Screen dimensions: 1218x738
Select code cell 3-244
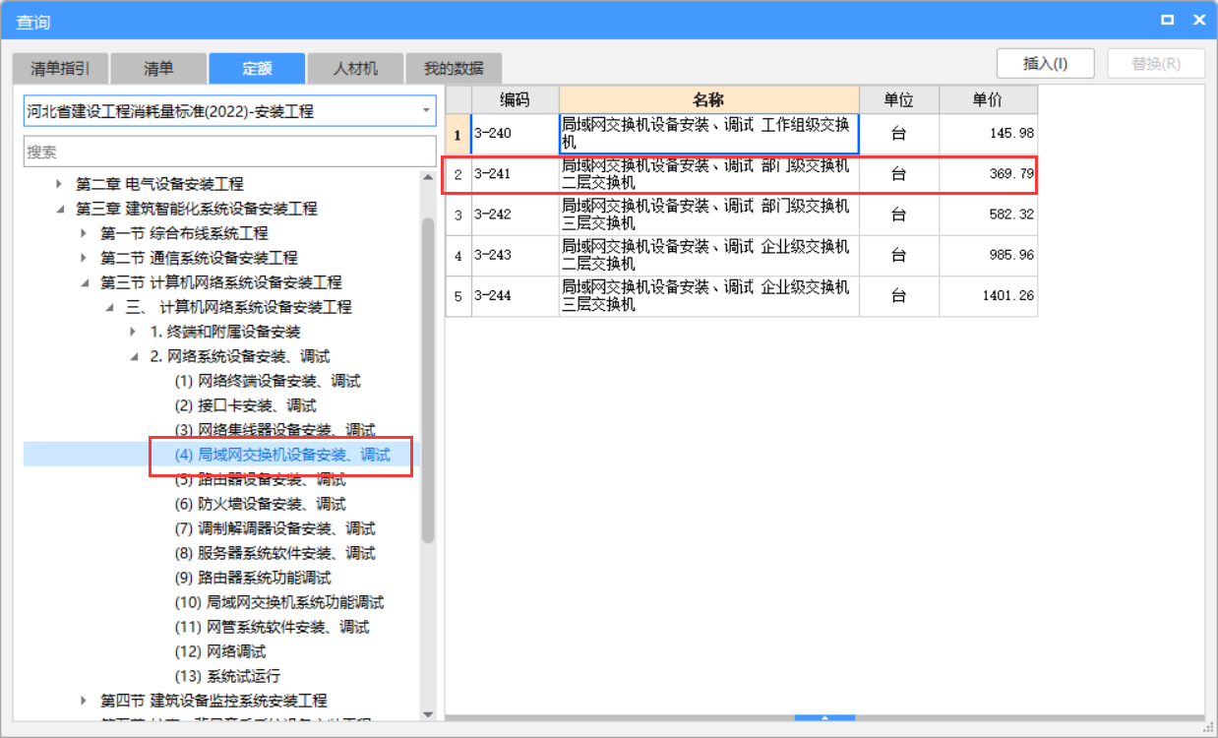[515, 296]
